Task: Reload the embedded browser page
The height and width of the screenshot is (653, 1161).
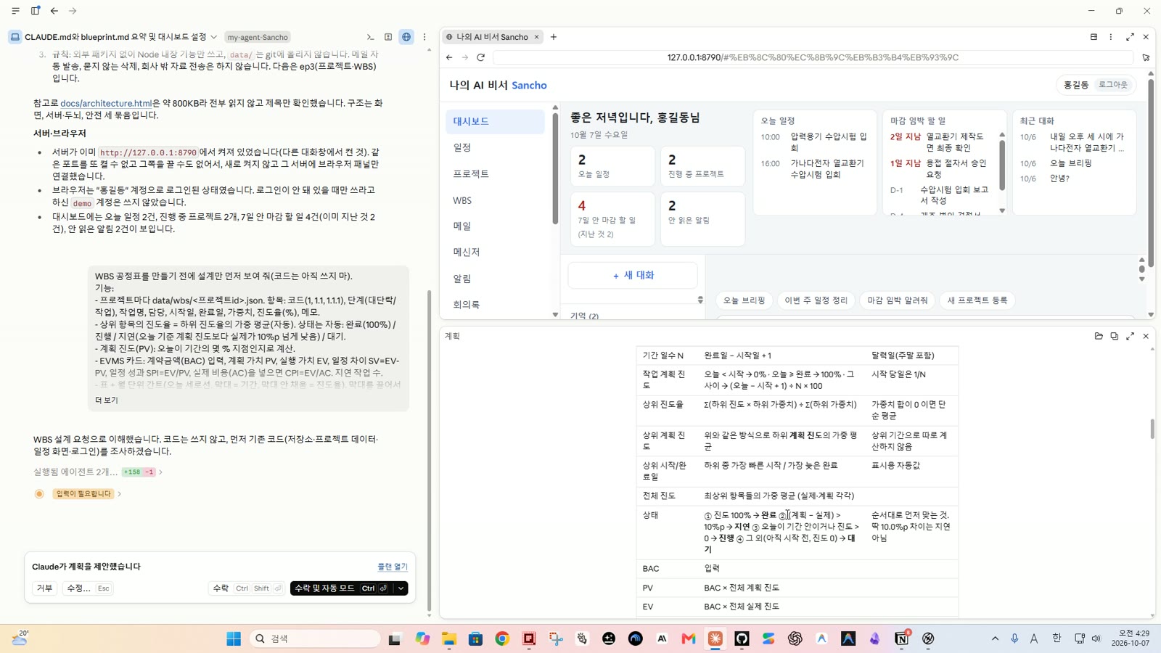Action: (480, 57)
